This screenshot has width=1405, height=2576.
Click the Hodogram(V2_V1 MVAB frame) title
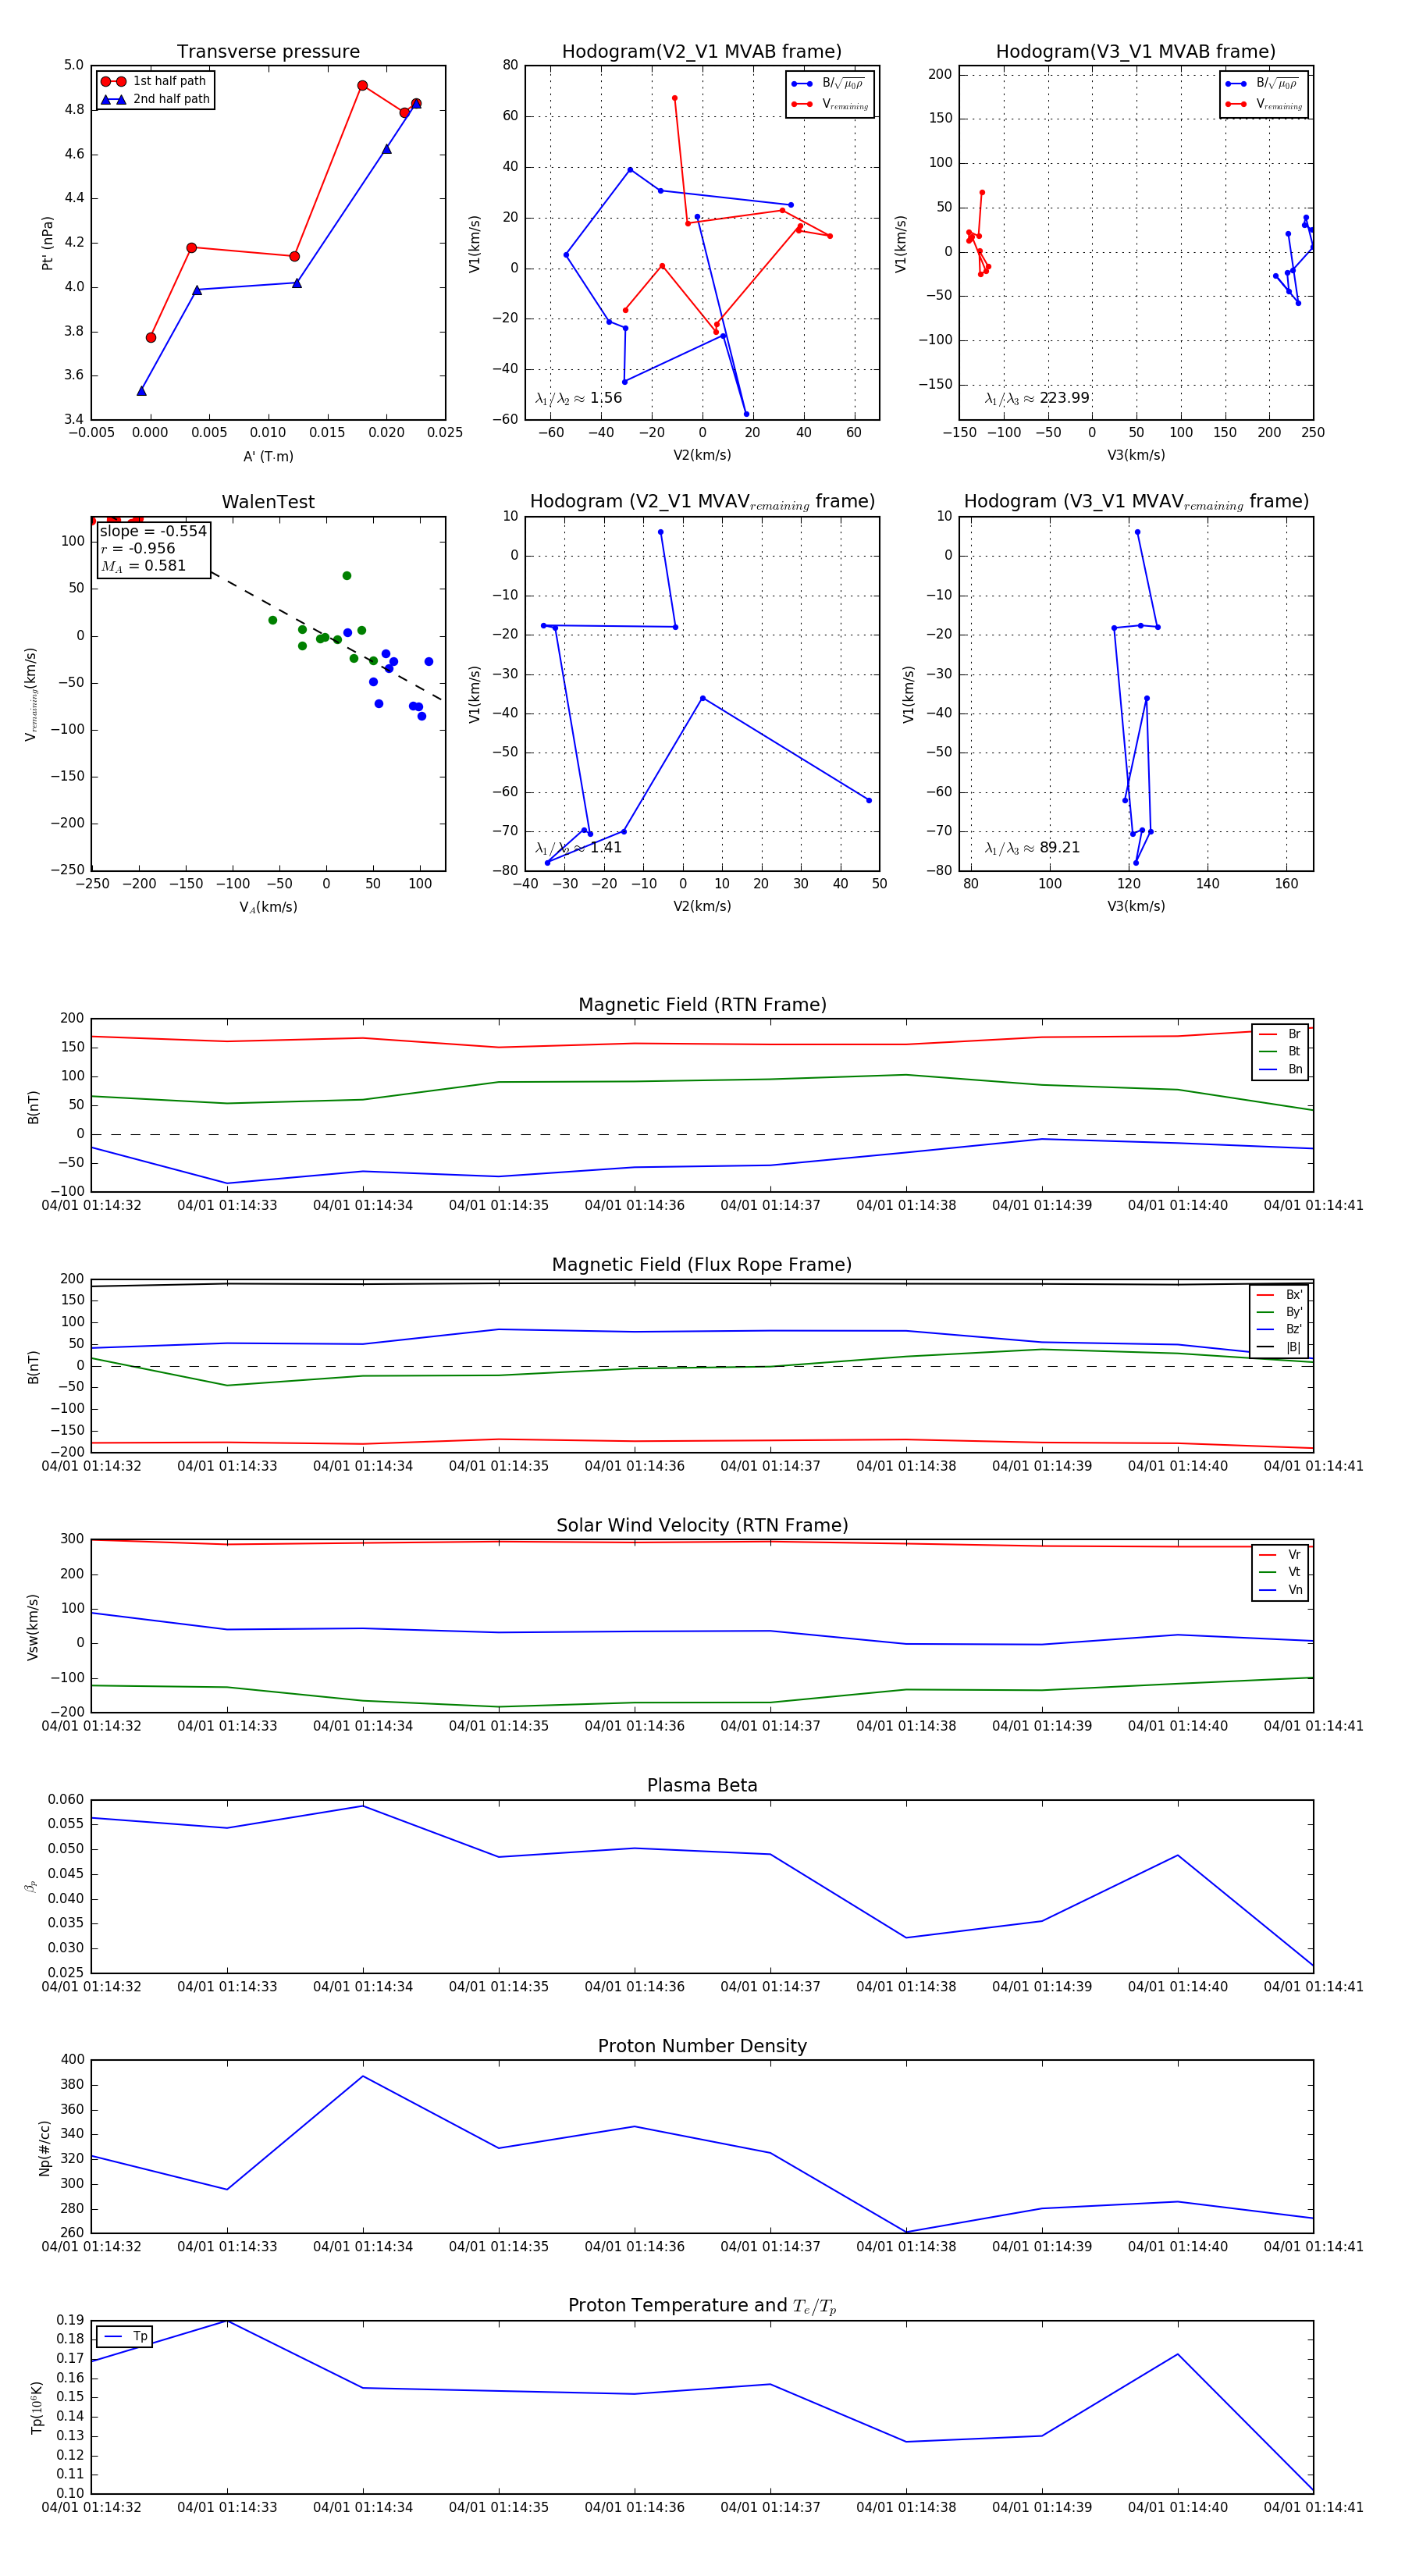[x=701, y=52]
